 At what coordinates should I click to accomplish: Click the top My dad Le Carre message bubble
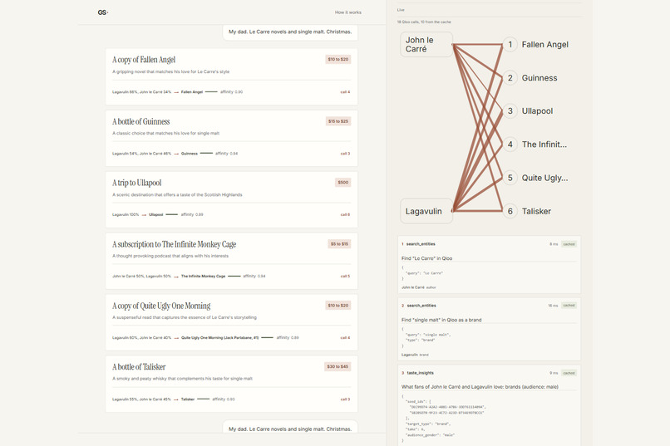290,32
